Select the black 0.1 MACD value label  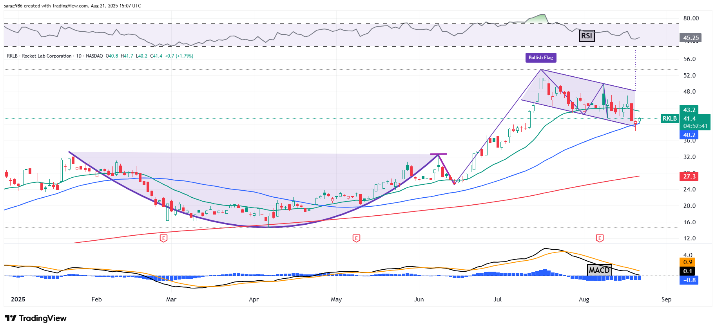[x=687, y=271]
